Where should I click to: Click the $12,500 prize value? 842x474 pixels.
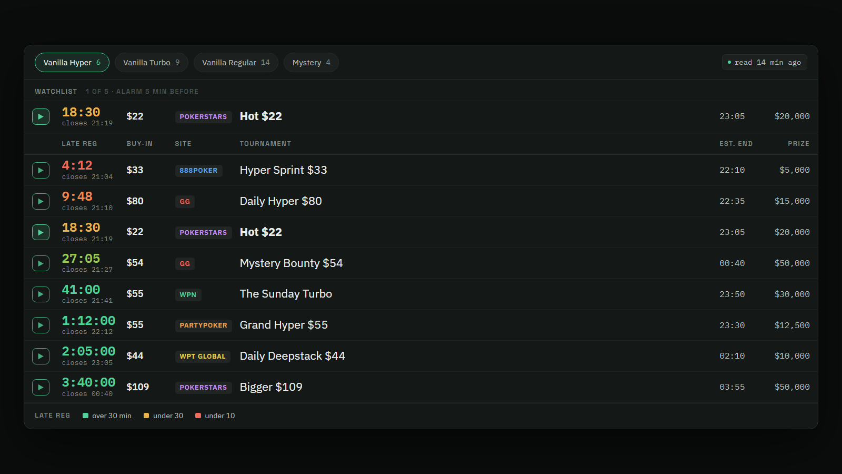point(792,325)
